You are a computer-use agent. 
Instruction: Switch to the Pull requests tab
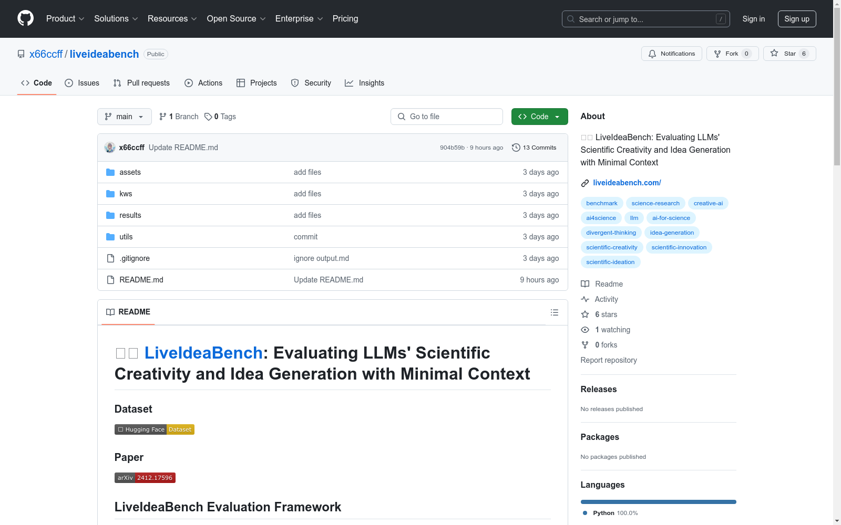pos(141,83)
